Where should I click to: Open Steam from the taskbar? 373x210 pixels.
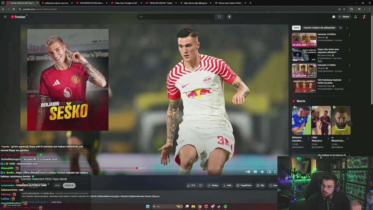[x=219, y=206]
